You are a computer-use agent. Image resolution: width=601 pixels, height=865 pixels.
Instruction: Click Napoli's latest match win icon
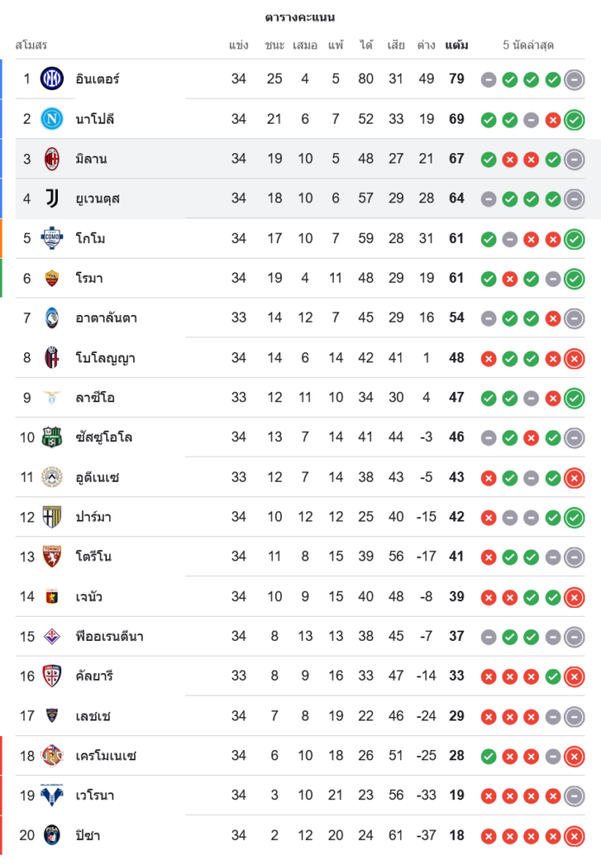[574, 119]
